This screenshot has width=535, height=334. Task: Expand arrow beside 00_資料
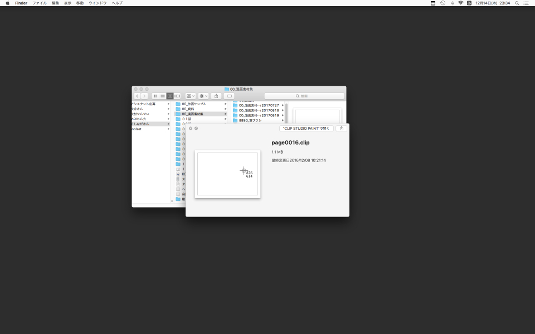[226, 109]
